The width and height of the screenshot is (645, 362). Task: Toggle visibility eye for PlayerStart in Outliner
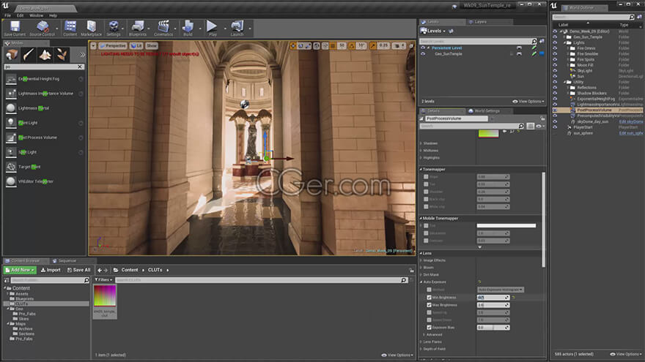(555, 127)
